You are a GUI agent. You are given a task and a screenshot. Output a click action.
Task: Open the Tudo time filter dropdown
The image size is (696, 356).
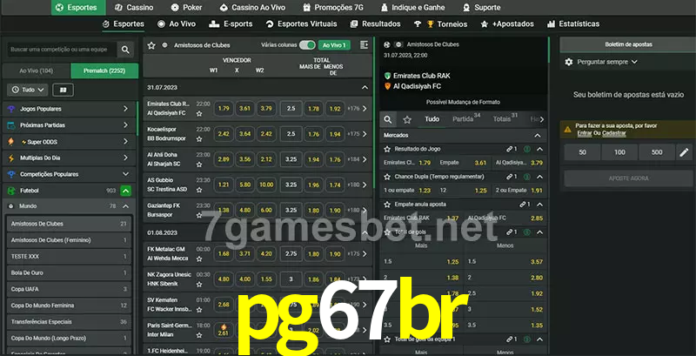pos(28,91)
